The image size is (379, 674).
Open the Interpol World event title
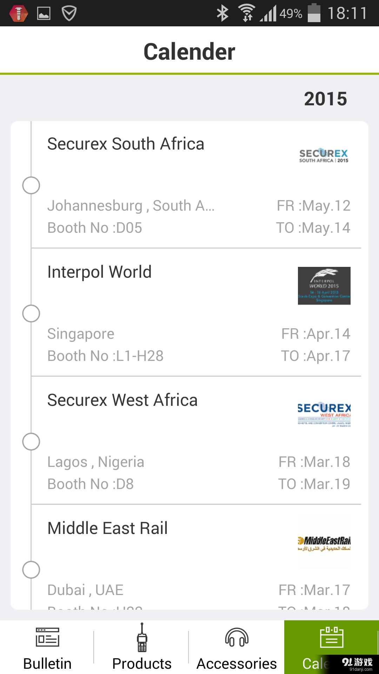coord(99,272)
